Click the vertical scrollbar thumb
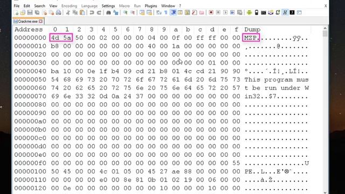The height and width of the screenshot is (194, 345). tap(325, 33)
